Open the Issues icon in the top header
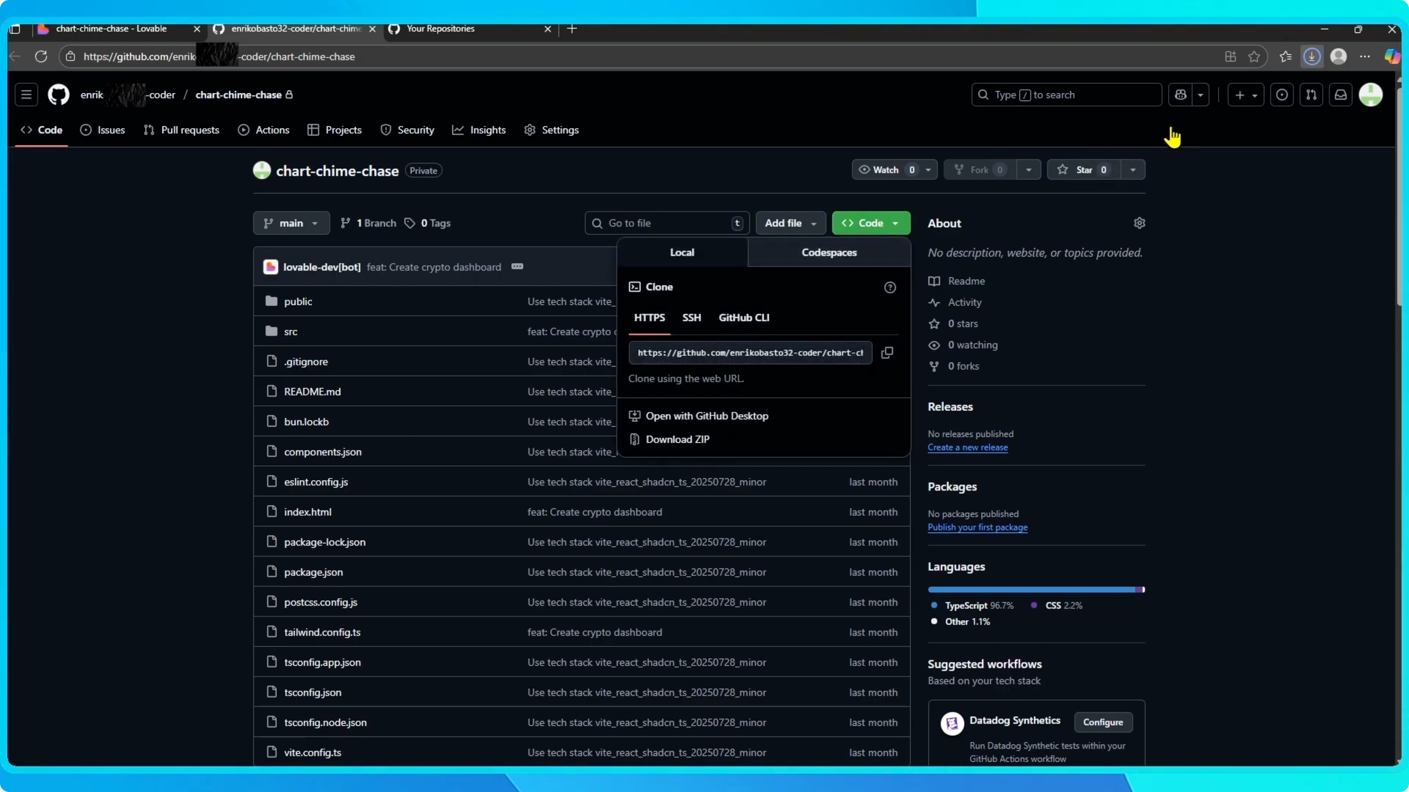Screen dimensions: 1409x792 [x=1282, y=95]
